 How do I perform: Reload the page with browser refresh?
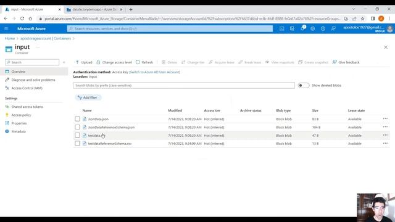(x=22, y=18)
